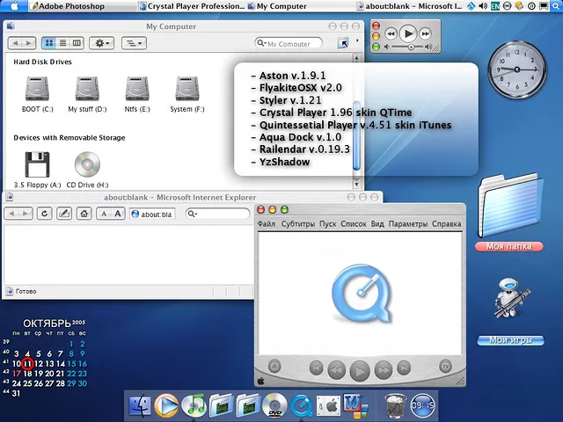Decrease text size with small A in IE
The width and height of the screenshot is (563, 422).
104,214
